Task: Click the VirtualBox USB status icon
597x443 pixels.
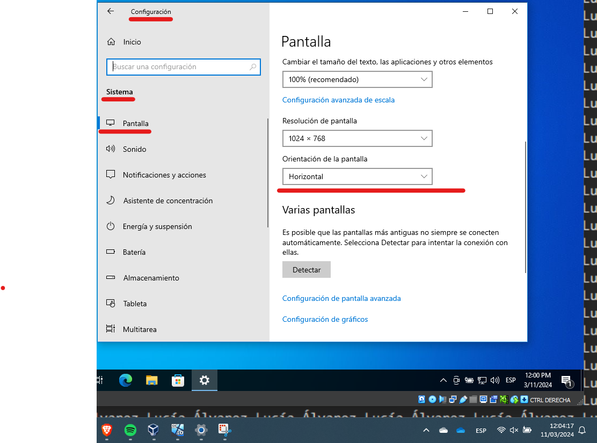Action: coord(462,400)
